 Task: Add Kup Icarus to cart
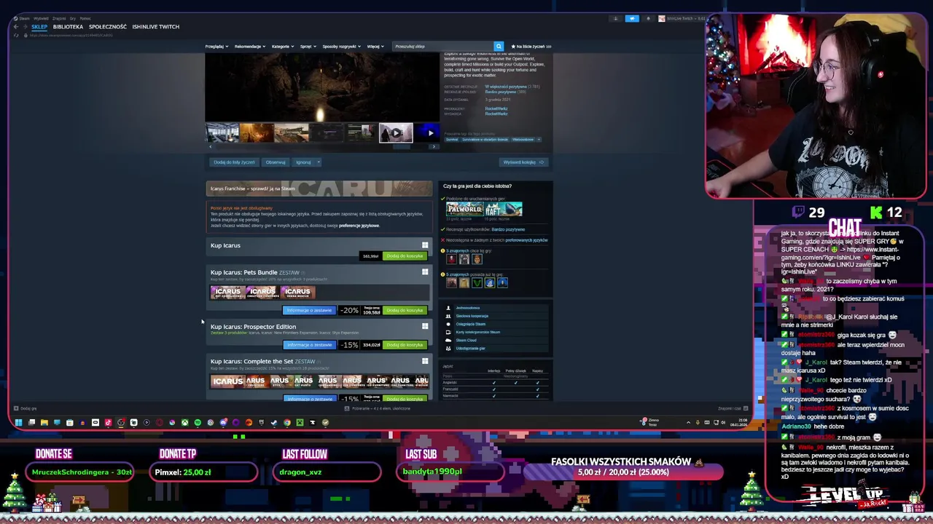point(405,256)
